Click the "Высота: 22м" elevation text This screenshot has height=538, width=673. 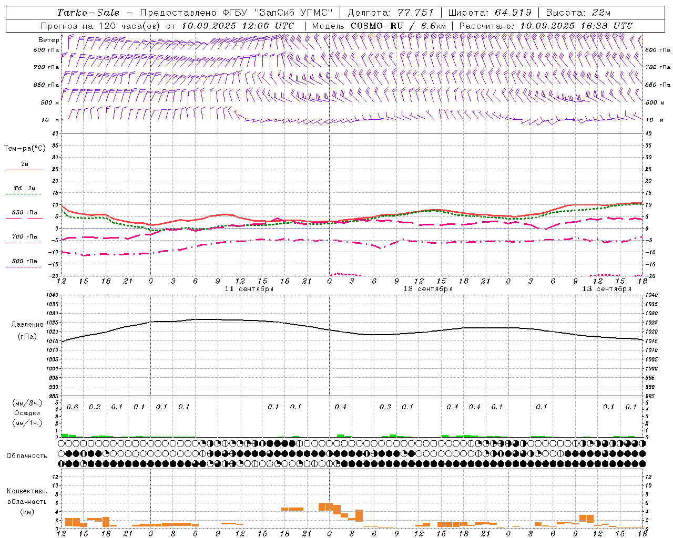coord(578,13)
